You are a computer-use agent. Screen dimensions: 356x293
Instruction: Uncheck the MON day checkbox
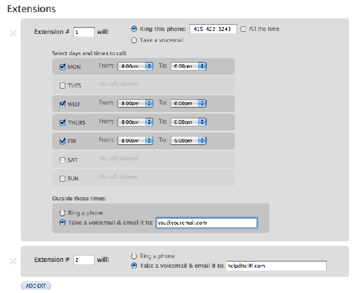coord(63,67)
